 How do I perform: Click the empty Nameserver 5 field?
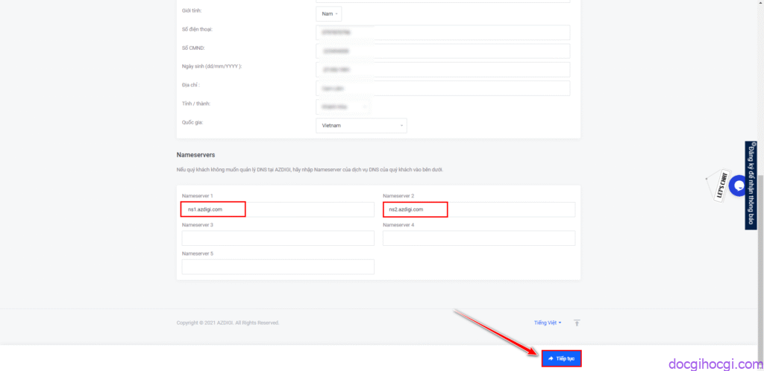pyautogui.click(x=278, y=267)
